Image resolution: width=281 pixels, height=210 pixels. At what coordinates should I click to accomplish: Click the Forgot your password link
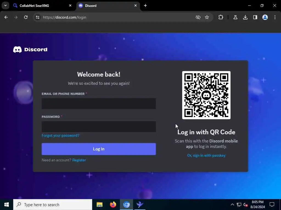click(x=60, y=136)
